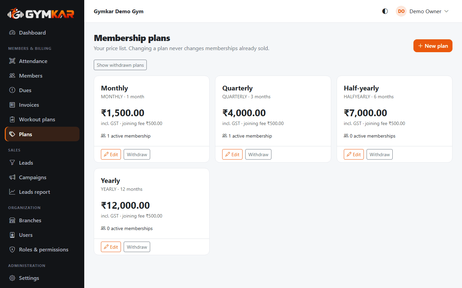
Task: Click the Plans tag icon
Action: point(12,134)
